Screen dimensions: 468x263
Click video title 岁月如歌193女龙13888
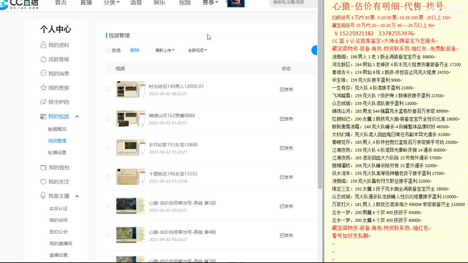[x=173, y=145]
